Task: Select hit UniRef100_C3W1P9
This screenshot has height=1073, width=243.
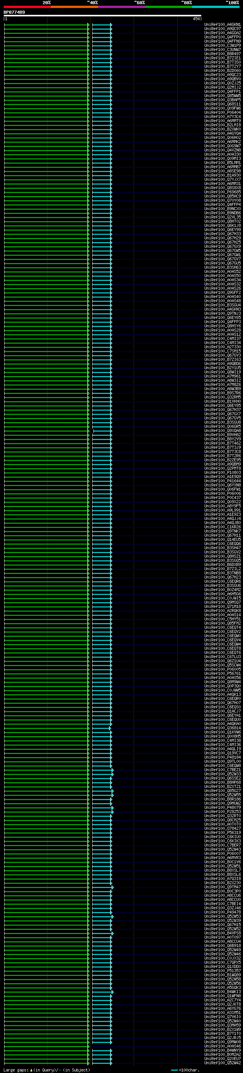Action: (x=222, y=45)
